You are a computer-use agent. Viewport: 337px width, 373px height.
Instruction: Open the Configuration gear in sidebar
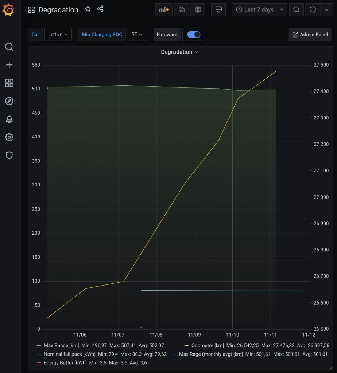coord(9,137)
